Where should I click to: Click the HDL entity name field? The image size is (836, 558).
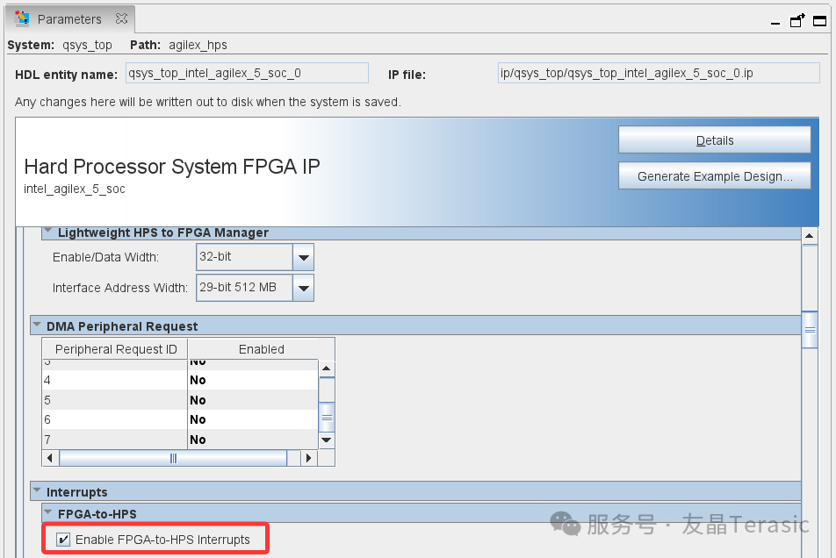click(x=247, y=73)
